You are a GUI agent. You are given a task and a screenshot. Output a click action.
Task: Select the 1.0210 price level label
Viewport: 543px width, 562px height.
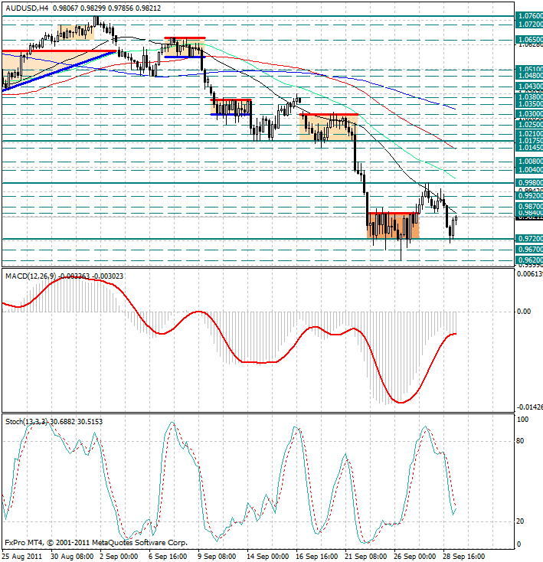pyautogui.click(x=529, y=134)
